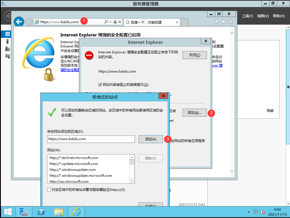The width and height of the screenshot is (290, 218).
Task: Click 添加(A) to add baidu.com to trusted sites
Action: pos(151,139)
